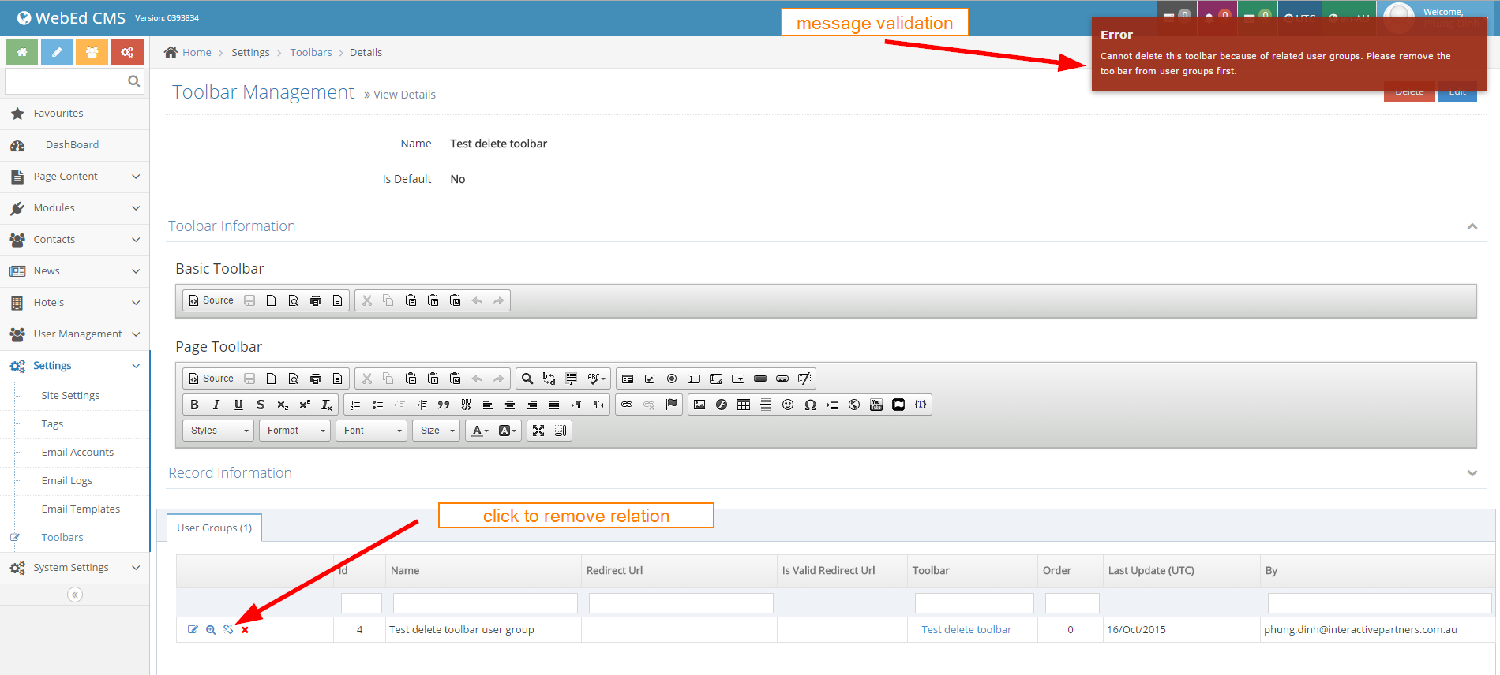Click the red settings gears shortcut button

click(x=127, y=52)
